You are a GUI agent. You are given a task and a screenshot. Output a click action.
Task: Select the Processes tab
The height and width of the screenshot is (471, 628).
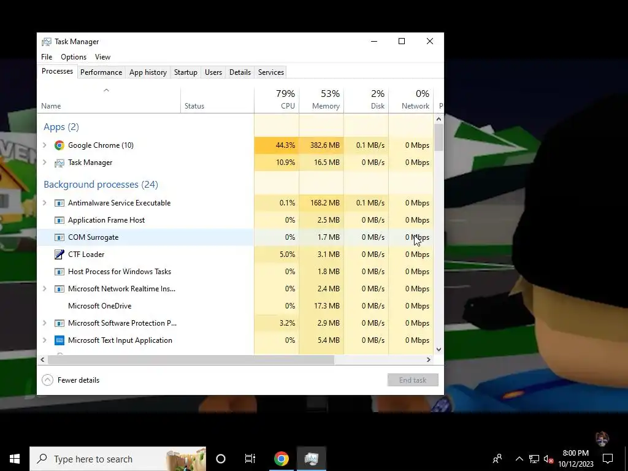[x=57, y=71]
